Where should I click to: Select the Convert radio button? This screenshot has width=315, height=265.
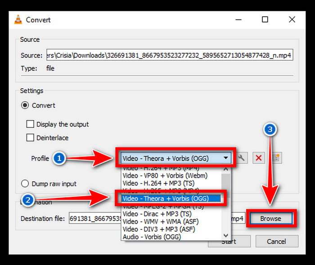point(25,105)
